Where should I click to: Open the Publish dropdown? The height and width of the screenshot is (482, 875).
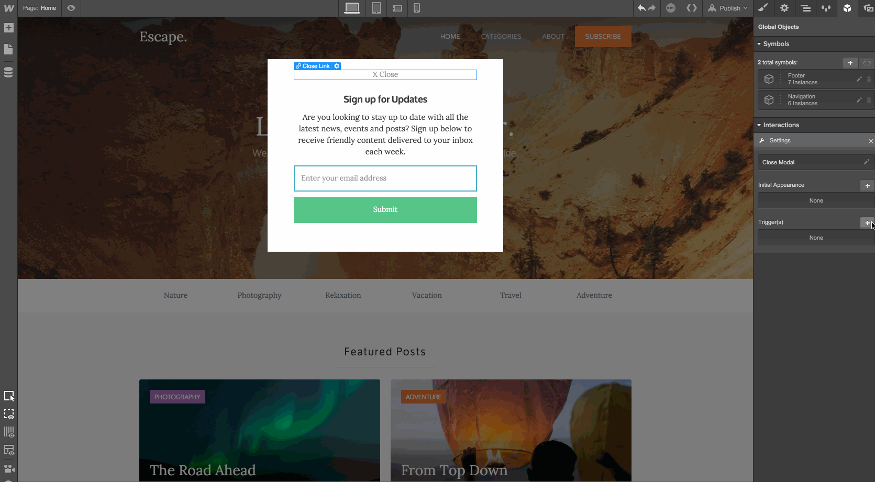[x=728, y=8]
